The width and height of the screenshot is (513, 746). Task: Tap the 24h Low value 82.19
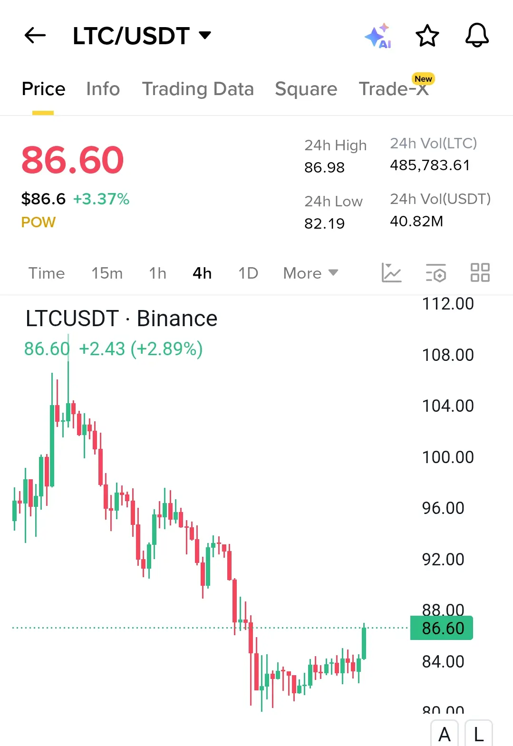(324, 223)
